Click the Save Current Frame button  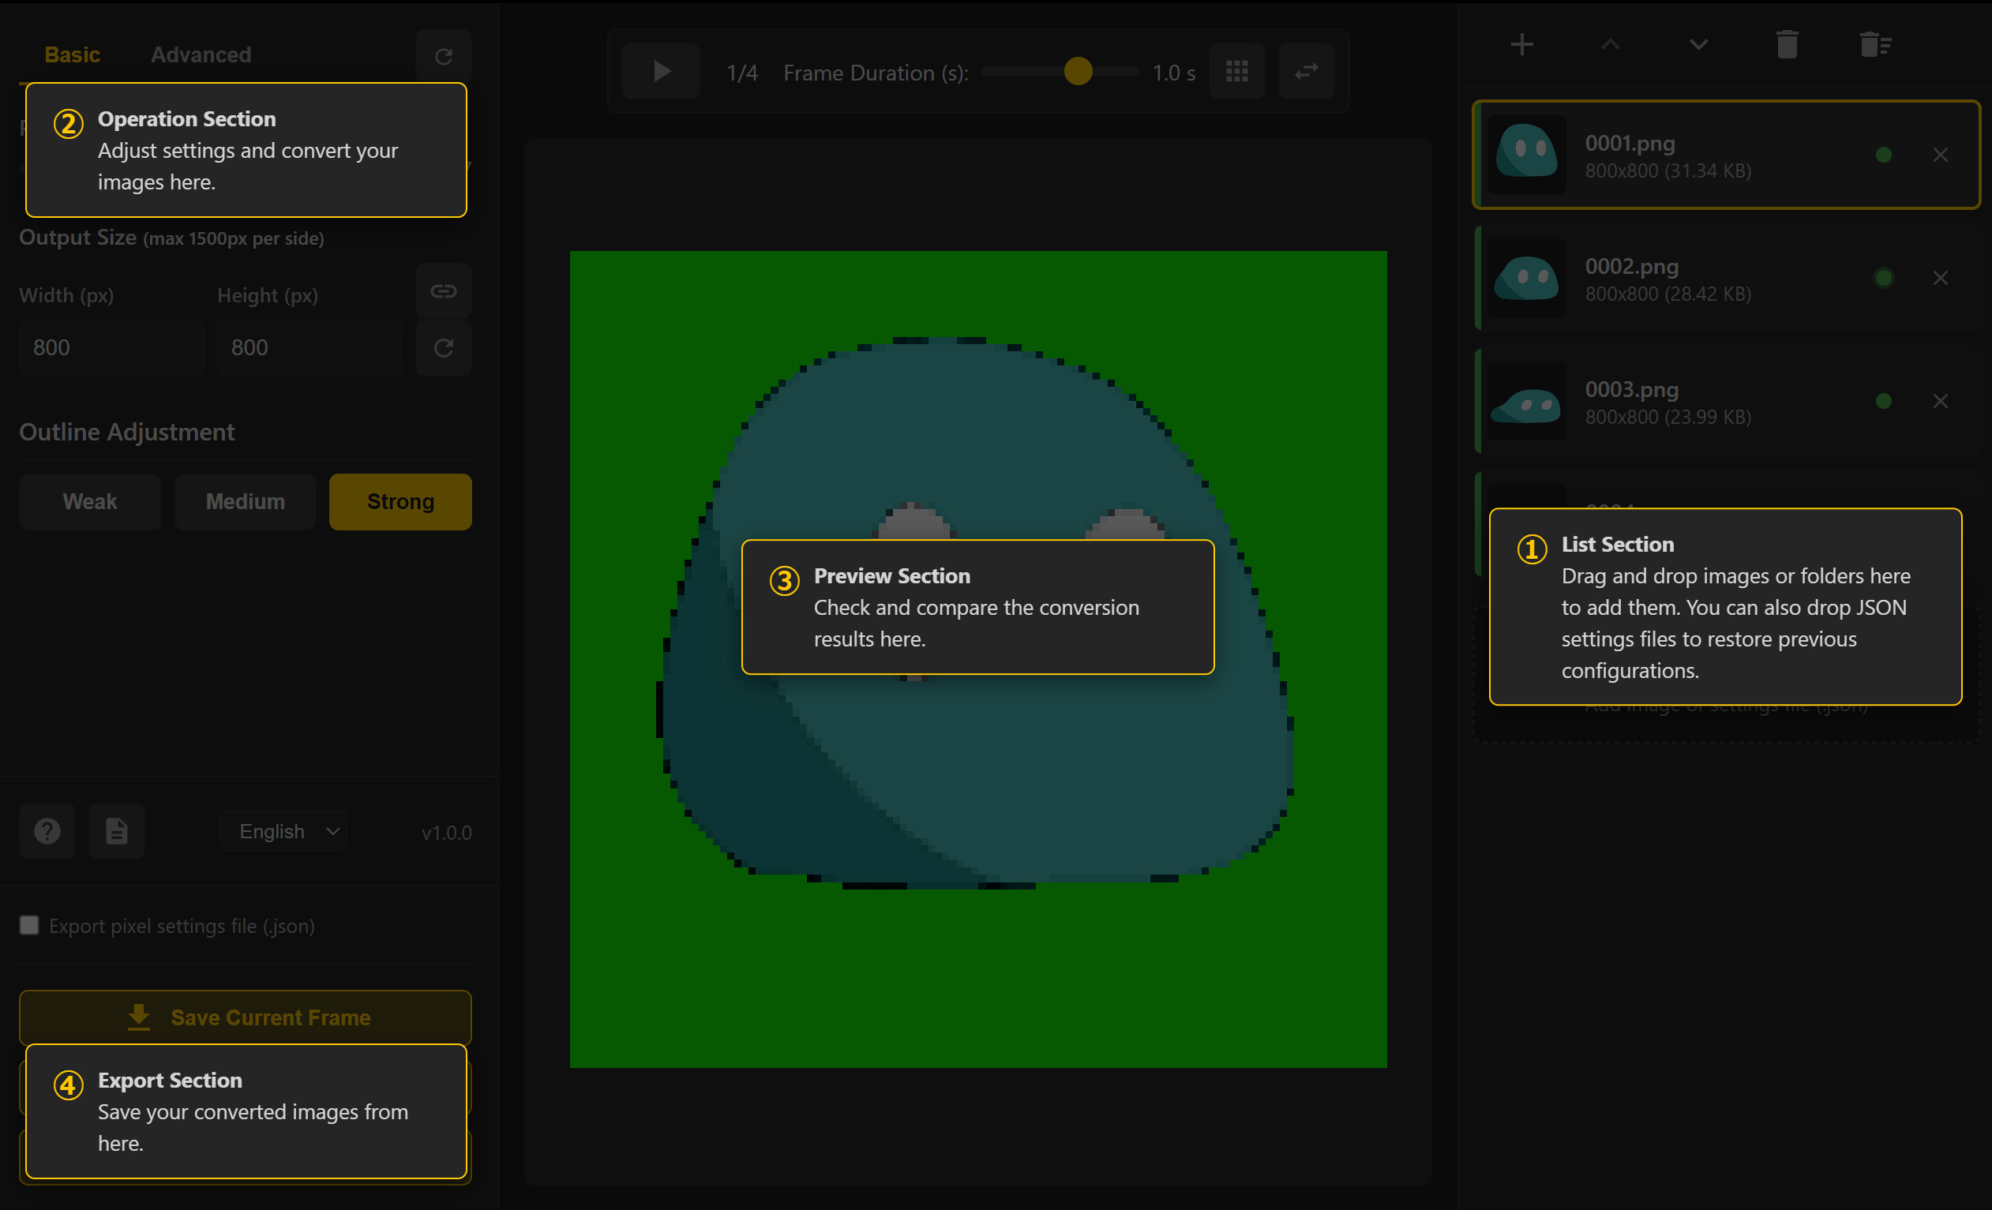point(245,1017)
